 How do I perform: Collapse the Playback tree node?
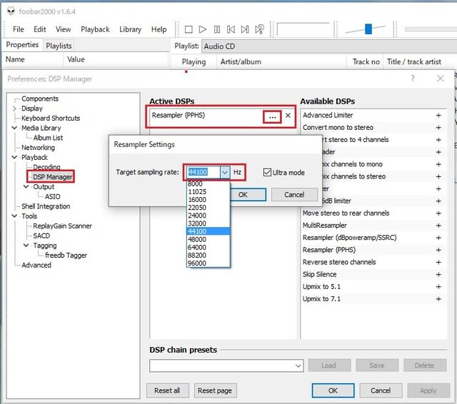(14, 157)
